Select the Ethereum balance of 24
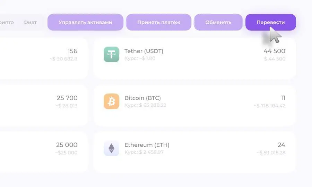The width and height of the screenshot is (312, 187). (x=281, y=145)
